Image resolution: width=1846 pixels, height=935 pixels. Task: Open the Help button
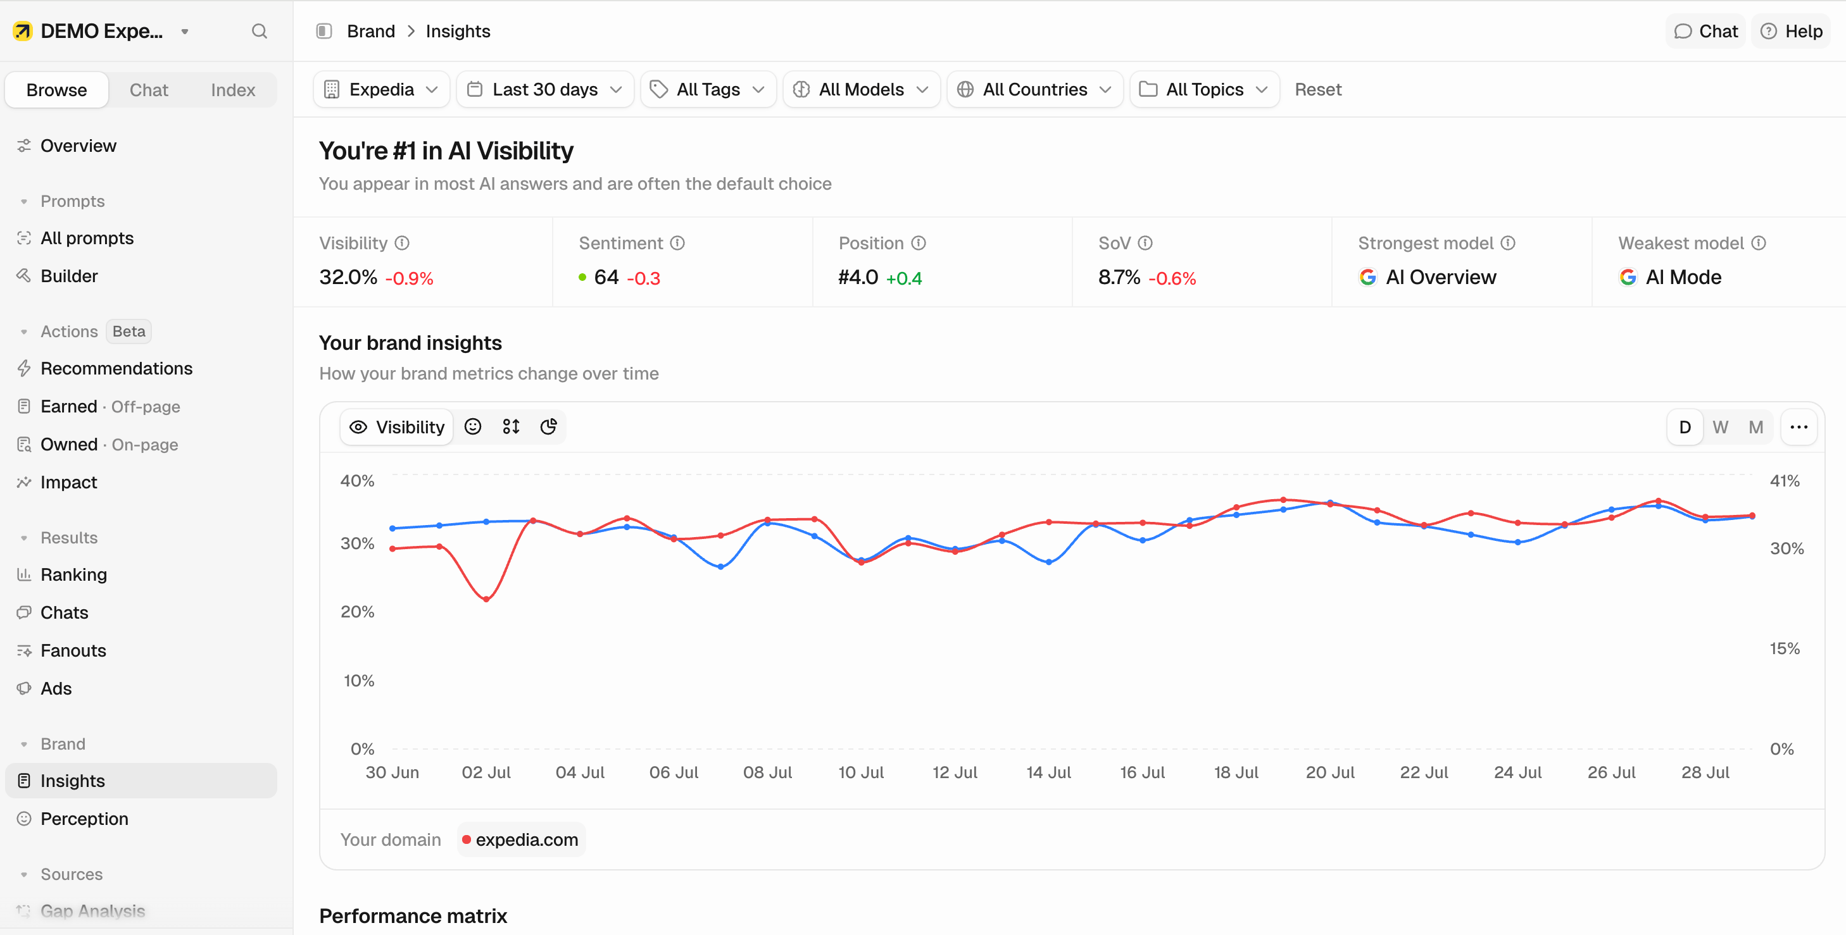(1791, 31)
